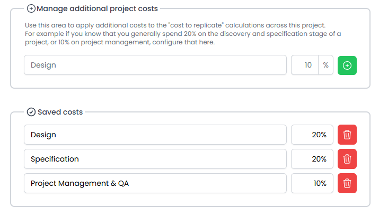Click the green add cost button
379x217 pixels.
[x=347, y=65]
